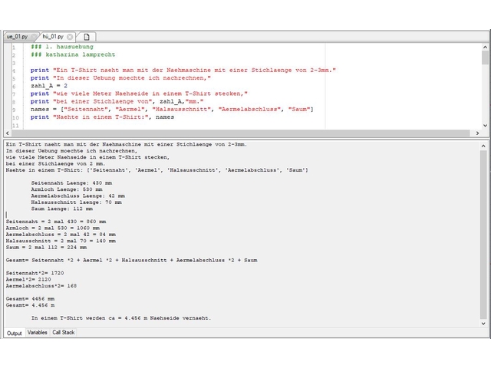Screen dimensions: 491x368
Task: Click the 'names =' list assignment line
Action: 172,109
